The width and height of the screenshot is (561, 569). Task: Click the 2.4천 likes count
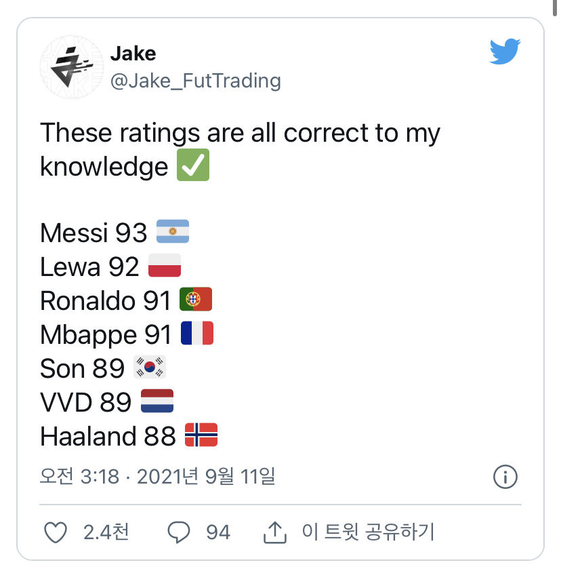click(106, 532)
